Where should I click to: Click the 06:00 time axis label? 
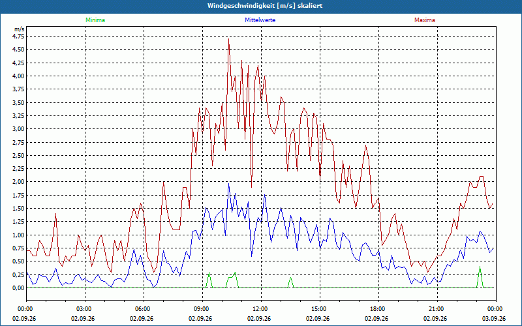pos(144,309)
